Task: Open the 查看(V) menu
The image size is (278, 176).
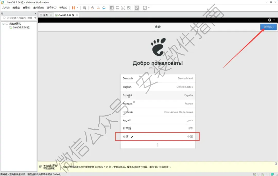Action: (27, 8)
